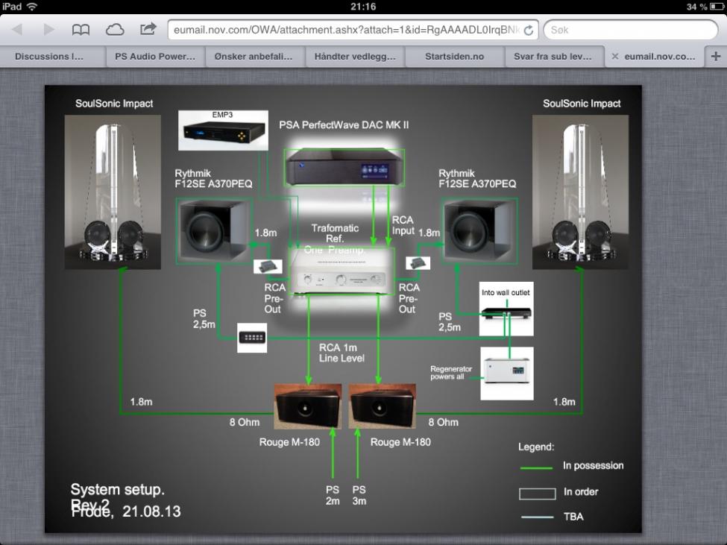Tap the forward navigation arrow
727x545 pixels.
[x=48, y=30]
